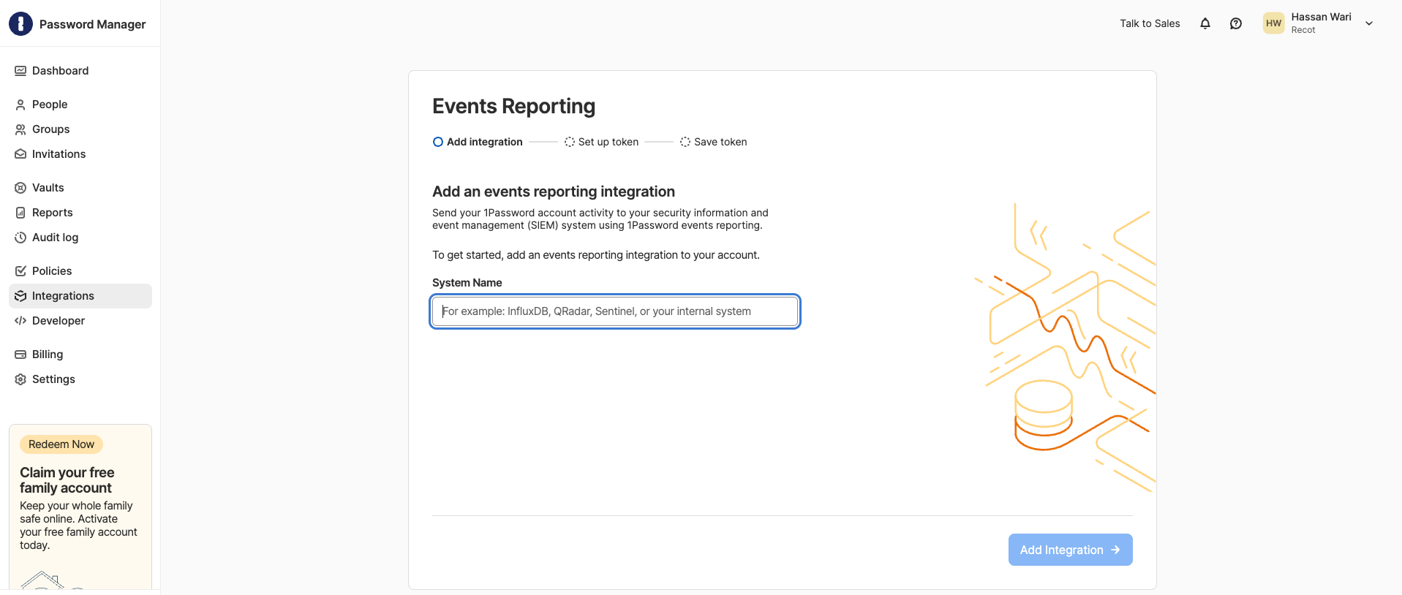Open Settings from the sidebar
The height and width of the screenshot is (595, 1402).
click(x=80, y=379)
